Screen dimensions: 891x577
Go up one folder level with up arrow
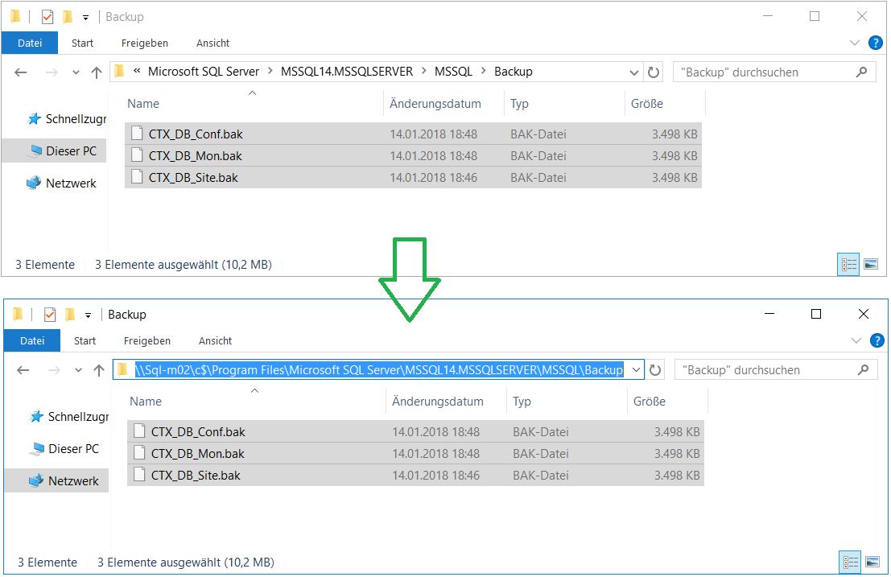[x=96, y=72]
